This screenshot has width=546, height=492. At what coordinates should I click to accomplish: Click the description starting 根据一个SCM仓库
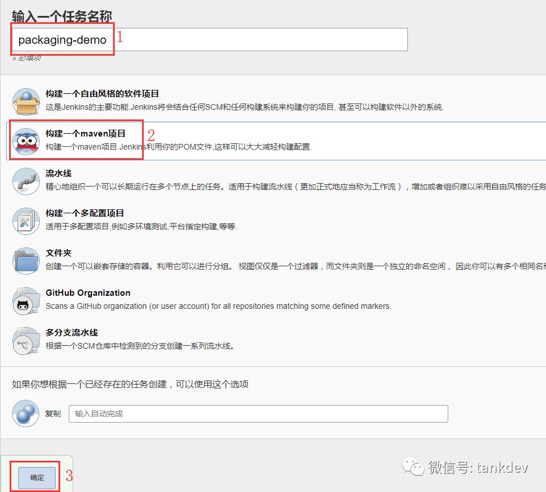point(140,346)
